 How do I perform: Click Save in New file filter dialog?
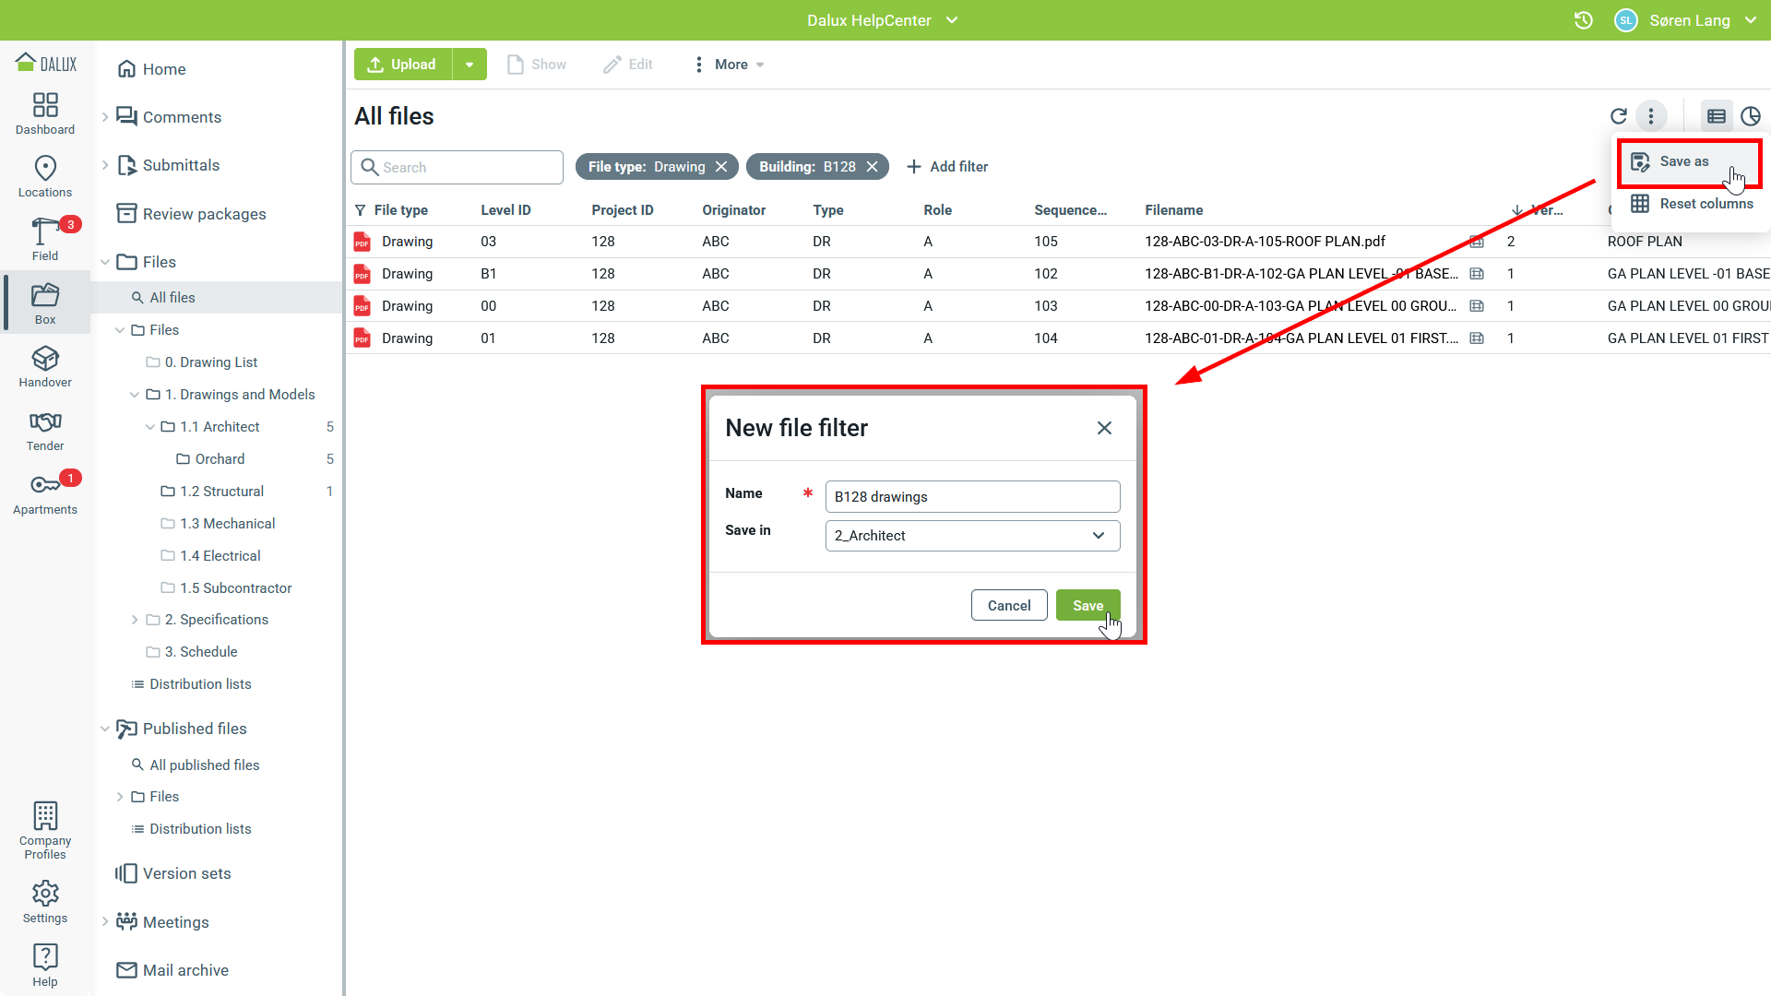(1088, 606)
